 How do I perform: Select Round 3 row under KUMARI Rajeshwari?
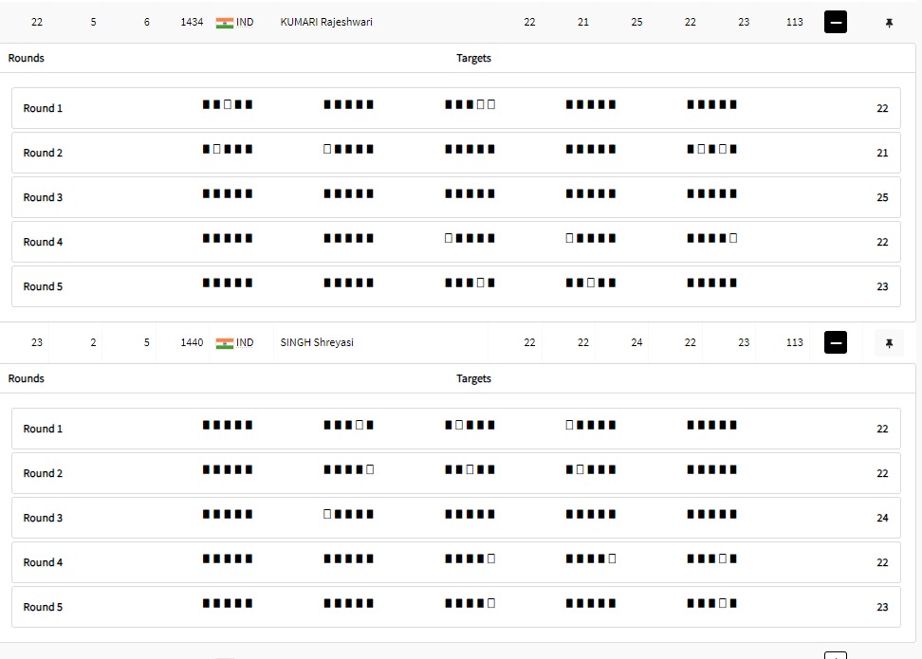coord(456,197)
